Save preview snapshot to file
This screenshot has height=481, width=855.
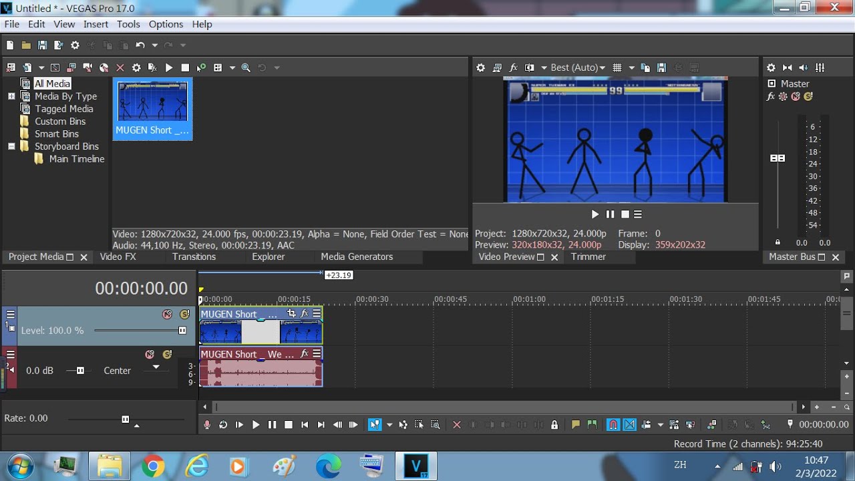pos(661,67)
